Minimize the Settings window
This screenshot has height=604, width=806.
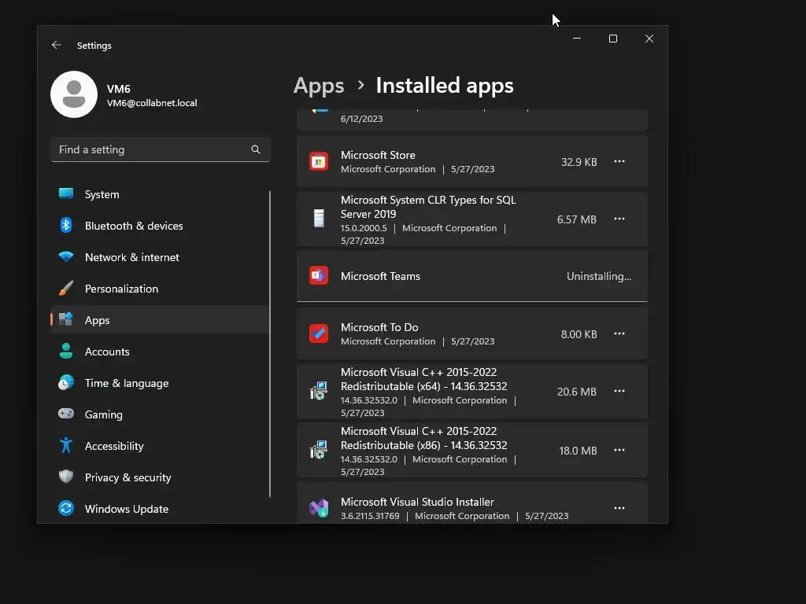pyautogui.click(x=577, y=39)
